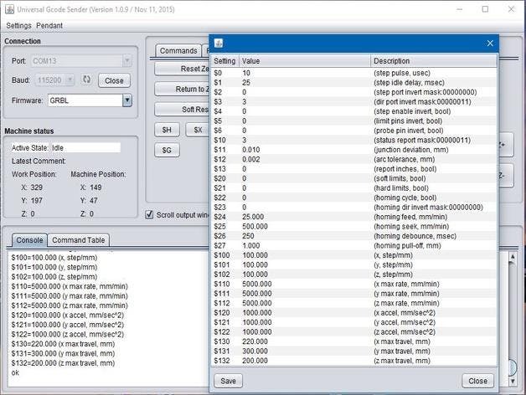The width and height of the screenshot is (526, 395).
Task: Open the Firmware GRBL dropdown
Action: coord(127,100)
